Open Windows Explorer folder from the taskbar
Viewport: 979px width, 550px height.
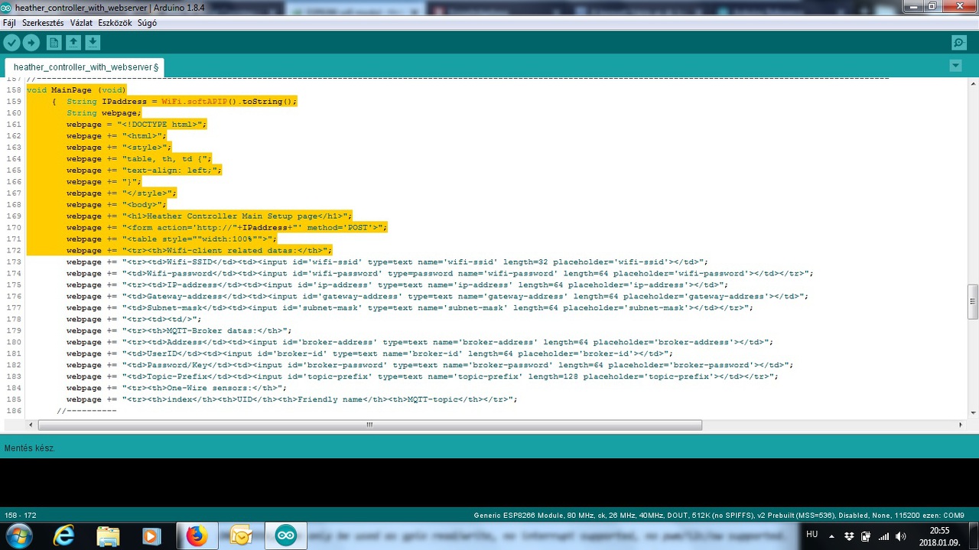coord(108,536)
